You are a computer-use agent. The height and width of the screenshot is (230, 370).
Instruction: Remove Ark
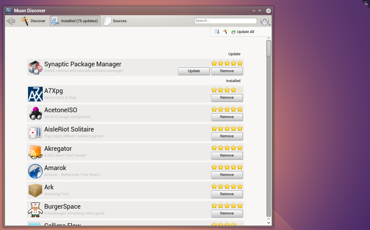[x=227, y=194]
